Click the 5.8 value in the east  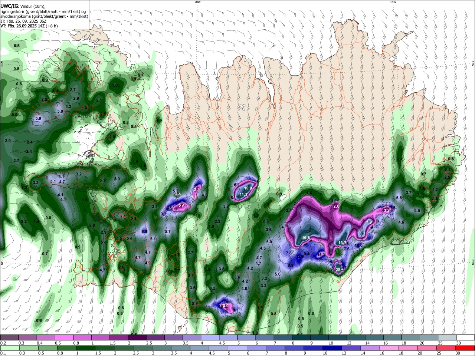[399, 198]
